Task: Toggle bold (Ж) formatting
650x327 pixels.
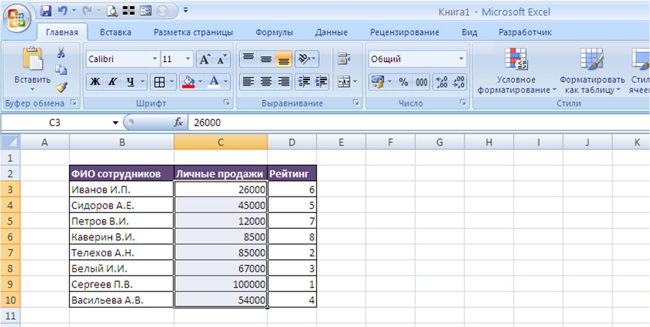Action: [95, 82]
